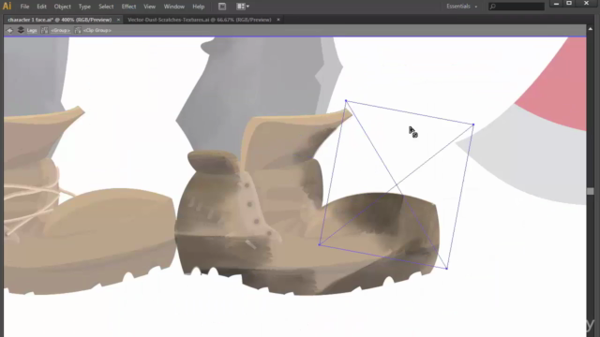The width and height of the screenshot is (600, 337).
Task: Open the Effect menu
Action: (128, 7)
